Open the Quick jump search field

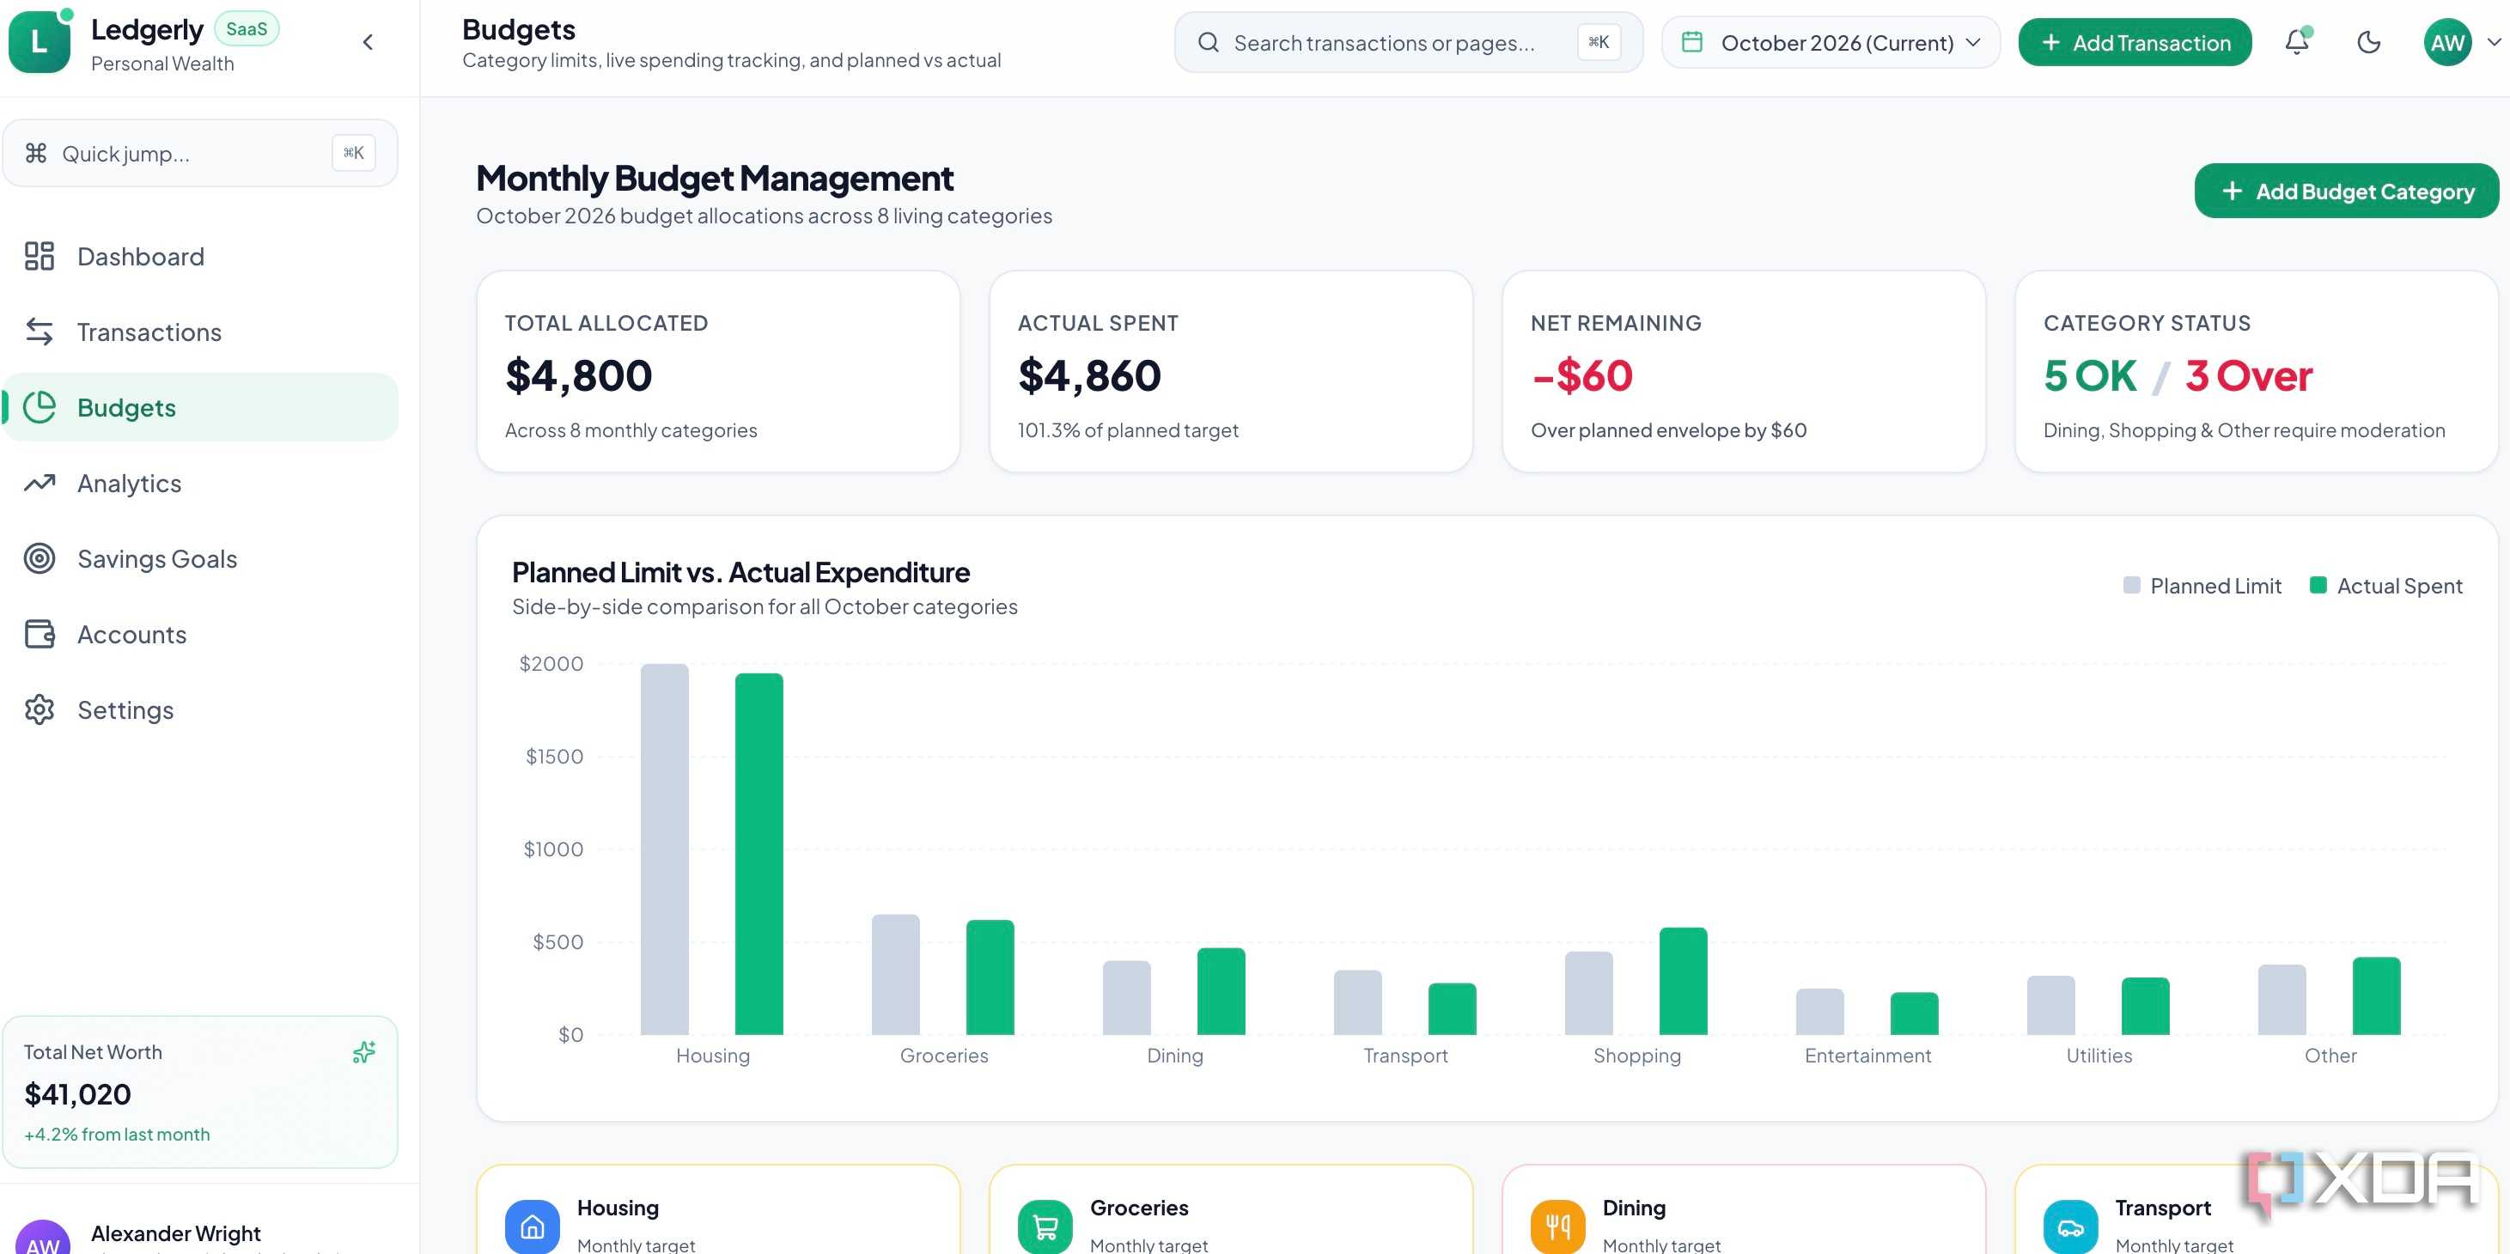tap(200, 153)
